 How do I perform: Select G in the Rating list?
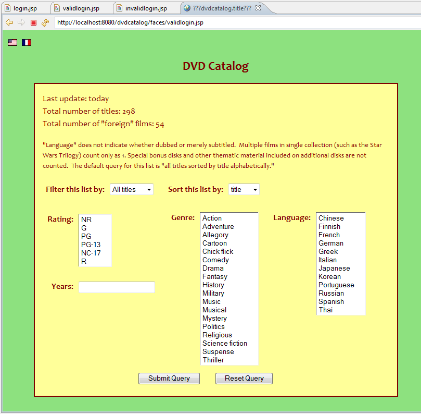pyautogui.click(x=95, y=228)
